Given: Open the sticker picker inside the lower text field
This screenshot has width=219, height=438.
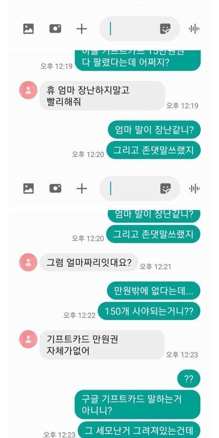Looking at the screenshot, I should coord(165,189).
